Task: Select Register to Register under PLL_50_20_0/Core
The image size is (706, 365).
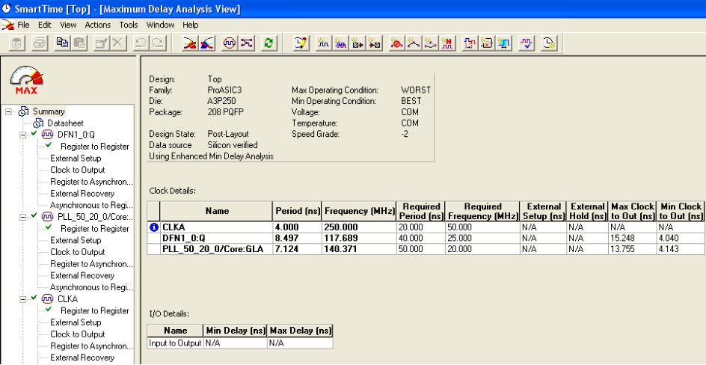Action: pos(95,229)
